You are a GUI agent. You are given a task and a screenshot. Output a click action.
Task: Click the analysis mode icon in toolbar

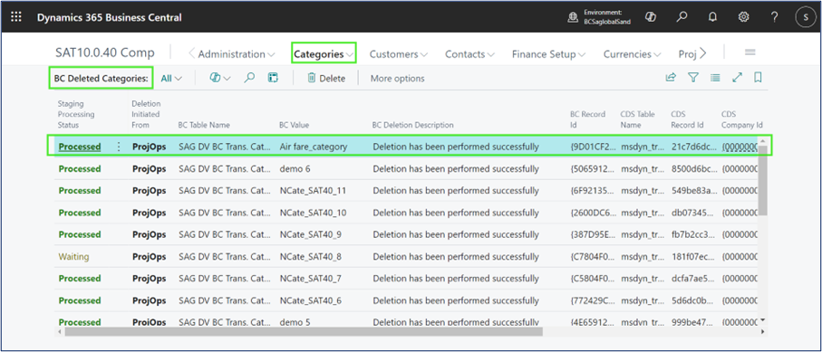click(x=273, y=78)
